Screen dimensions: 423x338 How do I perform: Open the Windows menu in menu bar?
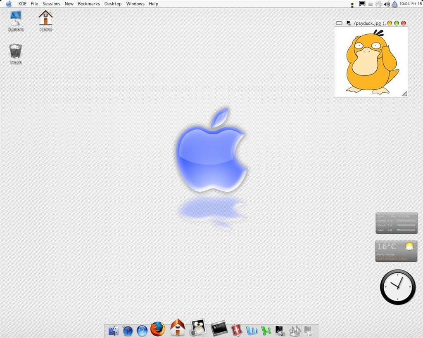point(135,4)
